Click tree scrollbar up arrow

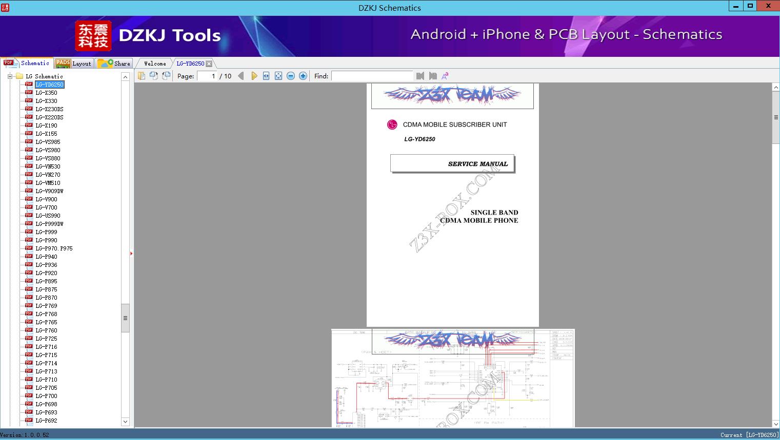[125, 77]
